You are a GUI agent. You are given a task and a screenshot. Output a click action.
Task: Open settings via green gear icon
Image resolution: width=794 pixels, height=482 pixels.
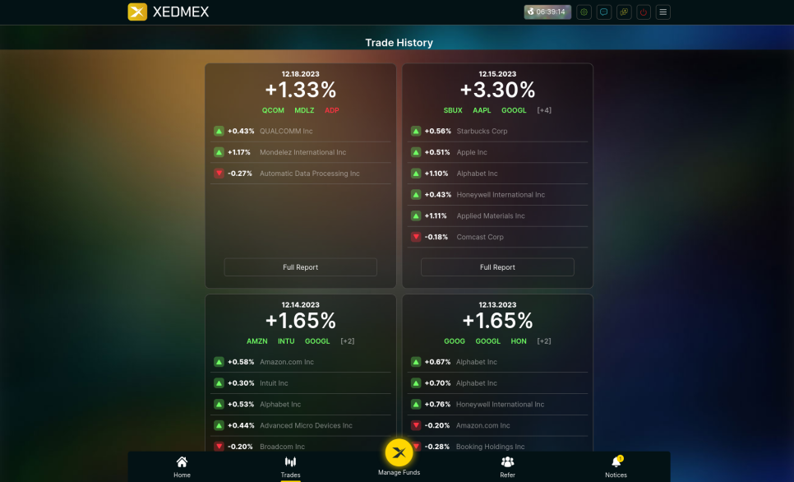click(x=584, y=12)
